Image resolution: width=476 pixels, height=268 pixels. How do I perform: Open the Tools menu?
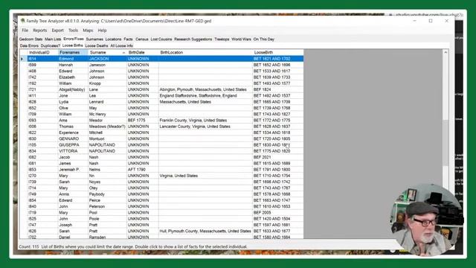point(73,31)
